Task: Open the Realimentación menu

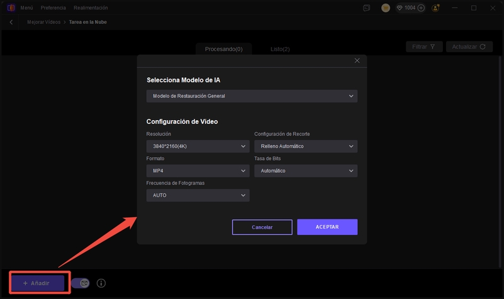Action: (x=91, y=8)
